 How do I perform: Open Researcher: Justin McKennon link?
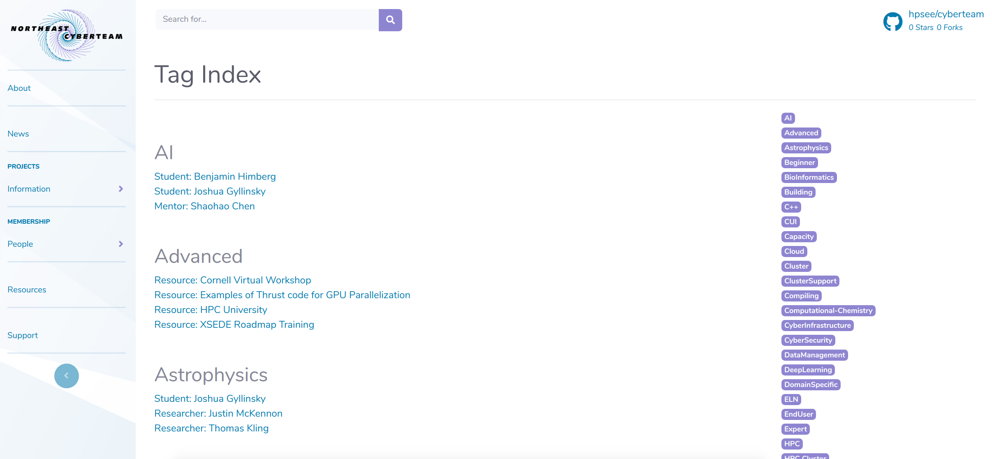coord(218,413)
